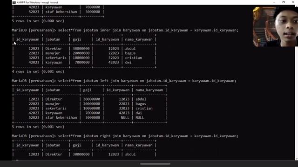Screen dimensions: 298x167
Task: Click 'Direktur' in the right join result
Action: click(54, 154)
